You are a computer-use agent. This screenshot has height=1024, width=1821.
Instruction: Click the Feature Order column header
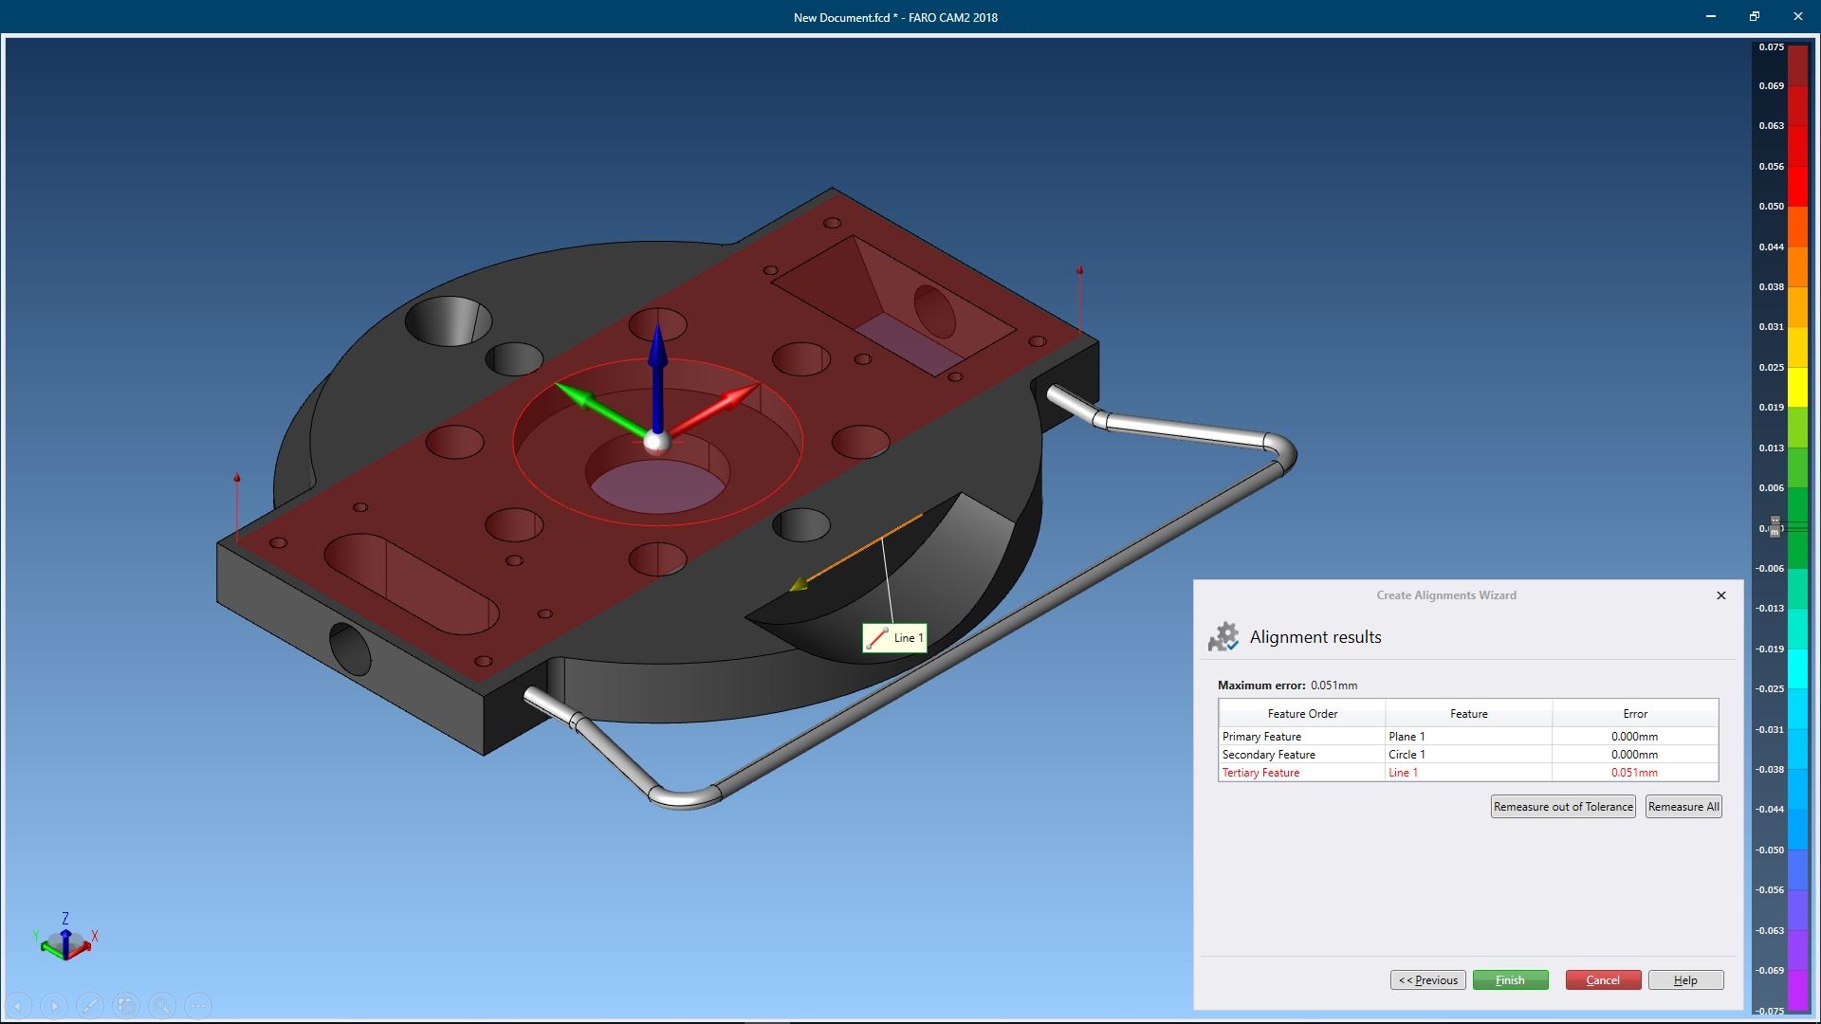tap(1302, 714)
